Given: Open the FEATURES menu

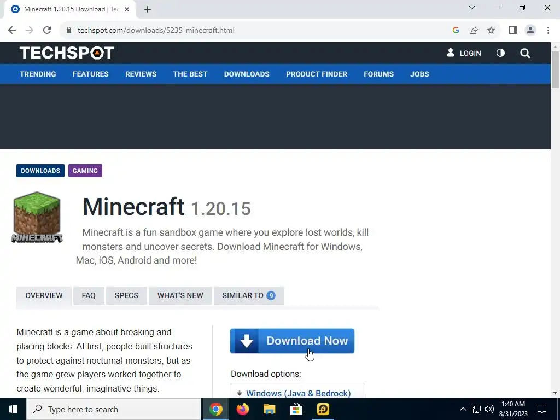Looking at the screenshot, I should 90,74.
